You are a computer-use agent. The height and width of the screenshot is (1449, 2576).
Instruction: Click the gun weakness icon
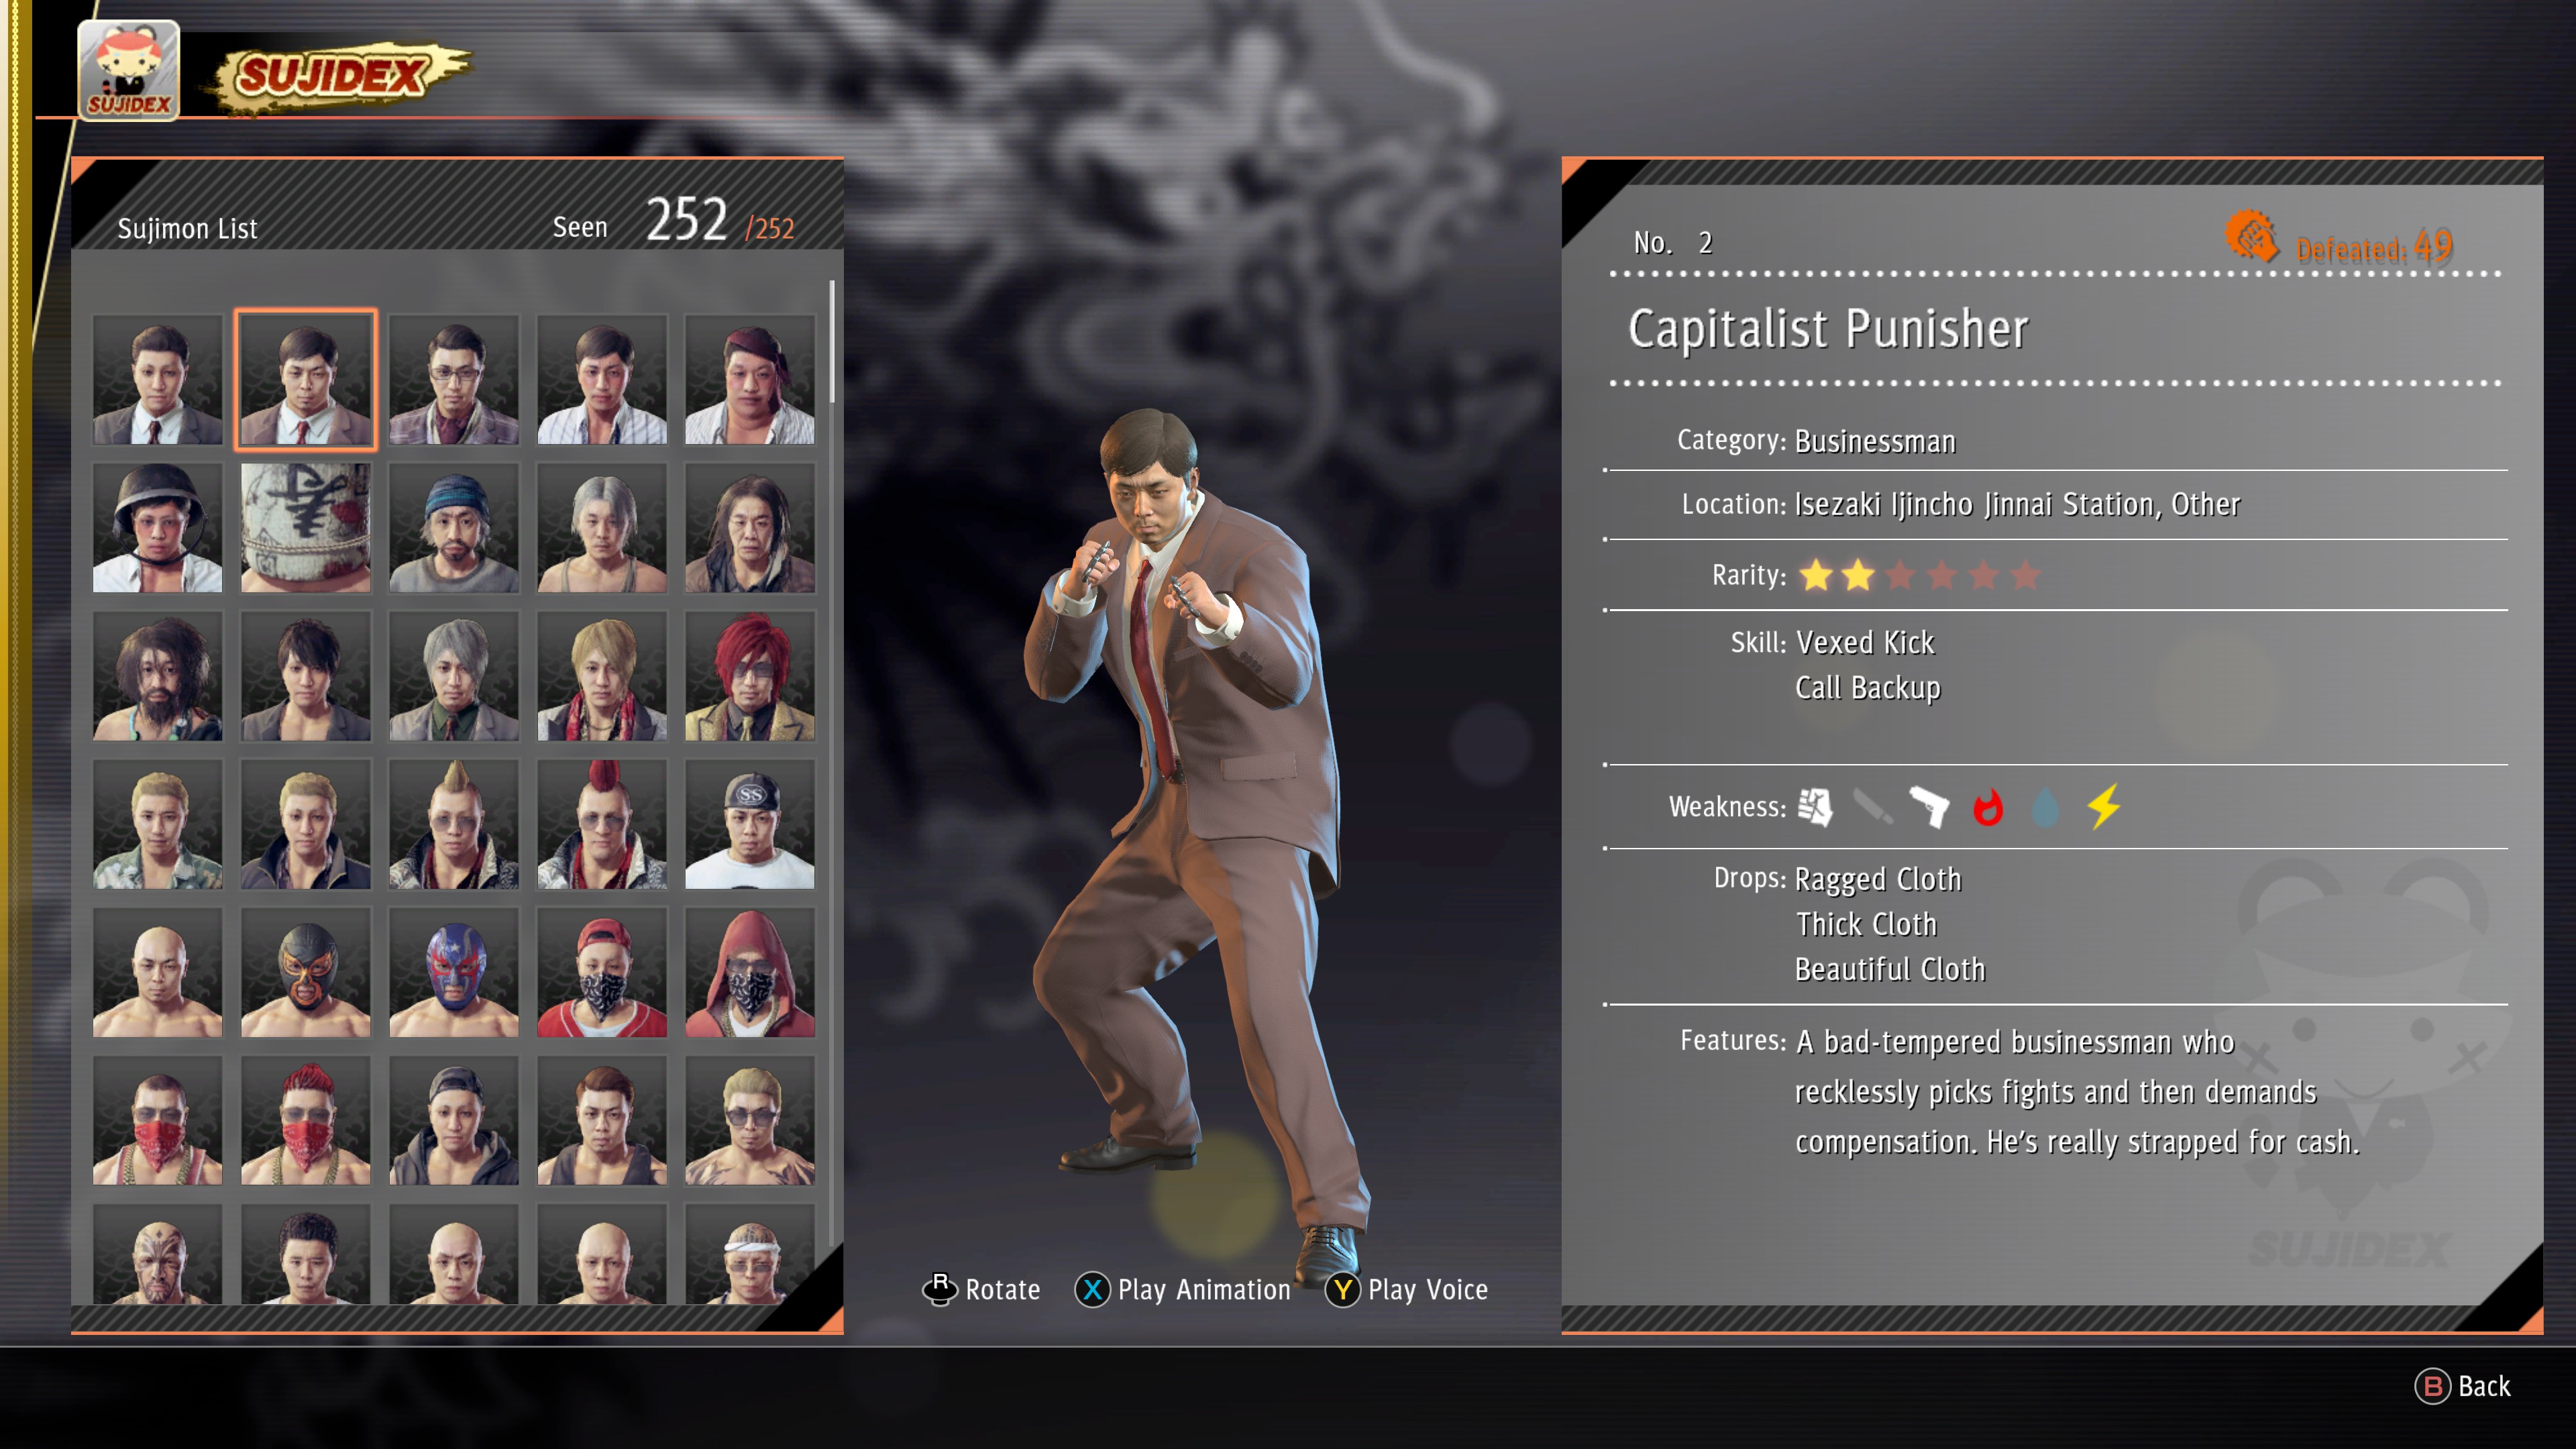(x=1929, y=807)
